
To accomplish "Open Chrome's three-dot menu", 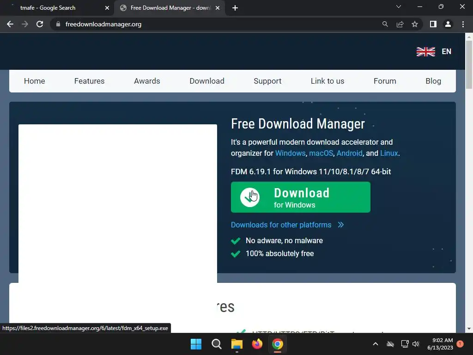I will point(463,24).
